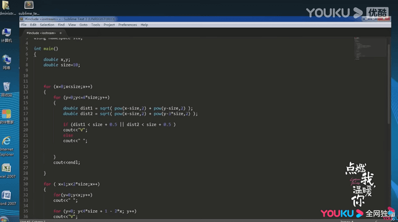The image size is (398, 222).
Task: Click the unsaved dot on the file tab
Action: coord(60,33)
